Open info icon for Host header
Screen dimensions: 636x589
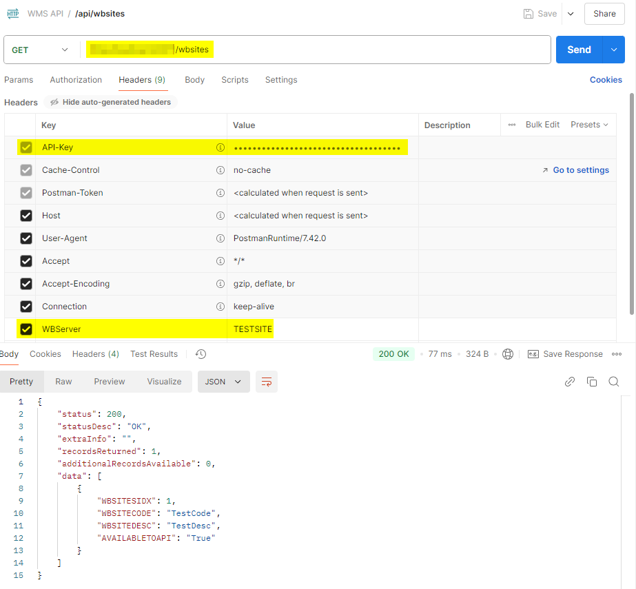tap(220, 216)
